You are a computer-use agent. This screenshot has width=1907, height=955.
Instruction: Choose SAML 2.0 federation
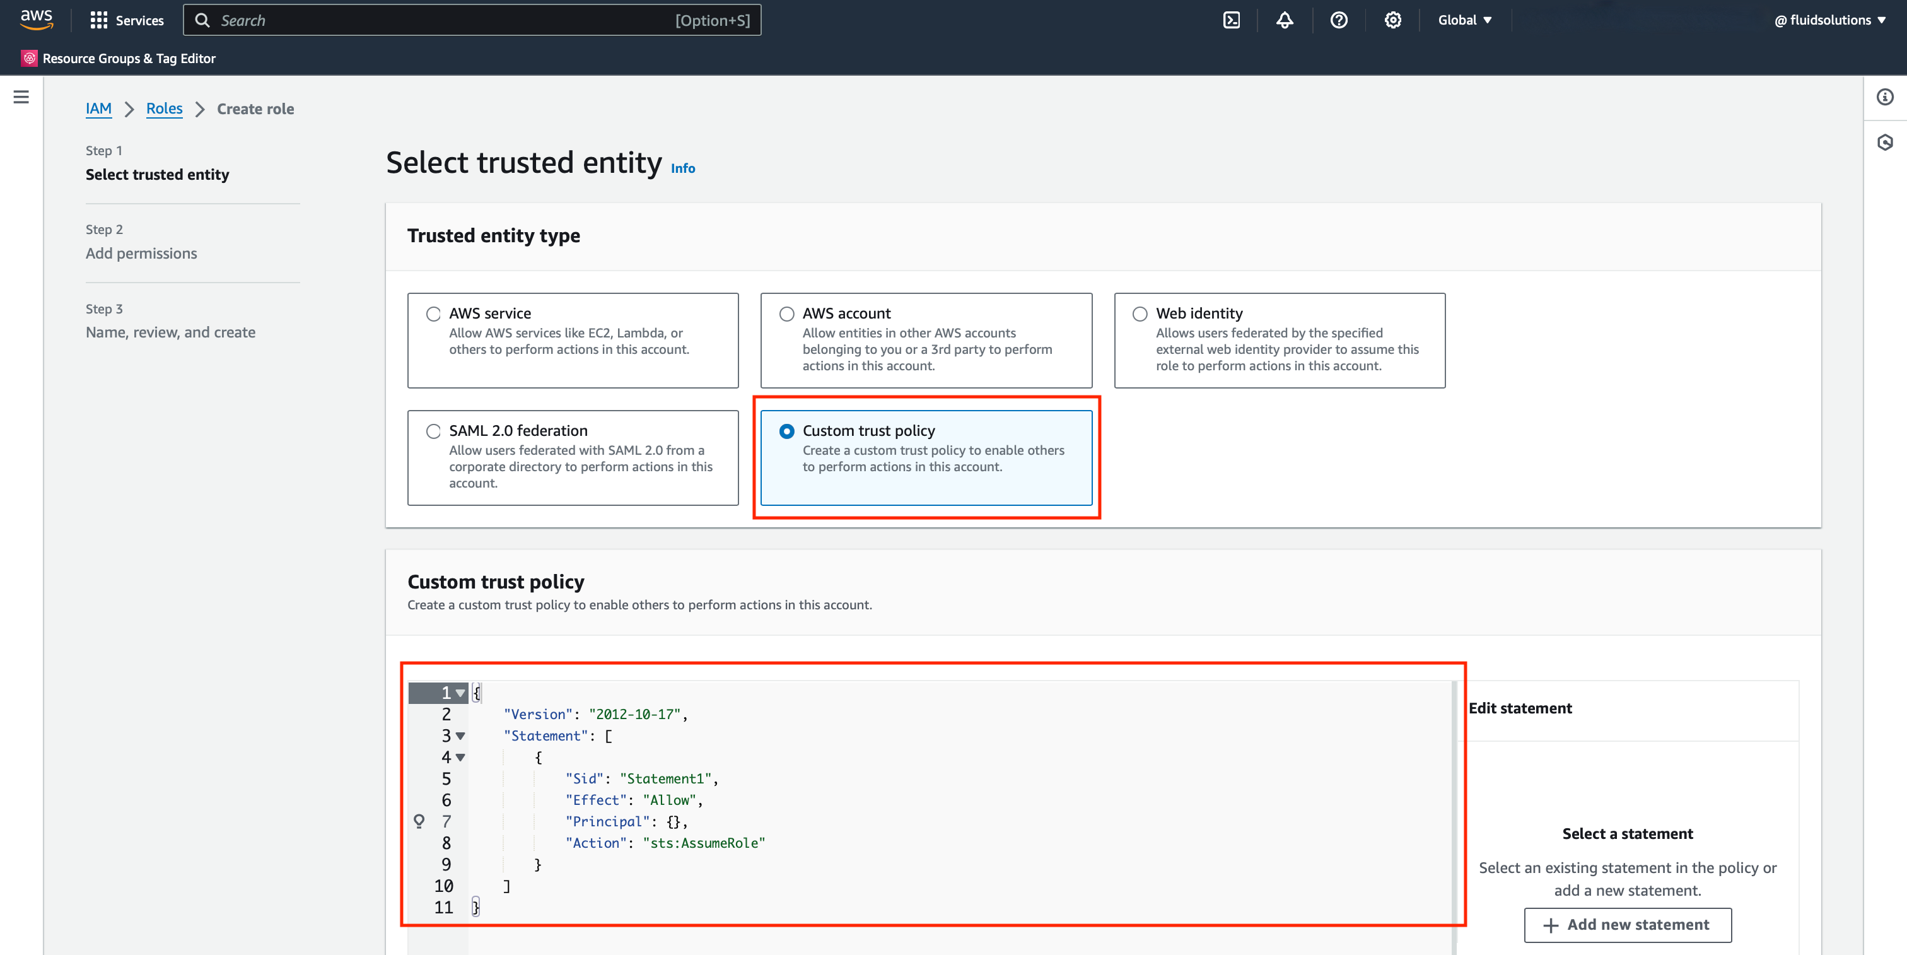coord(433,431)
